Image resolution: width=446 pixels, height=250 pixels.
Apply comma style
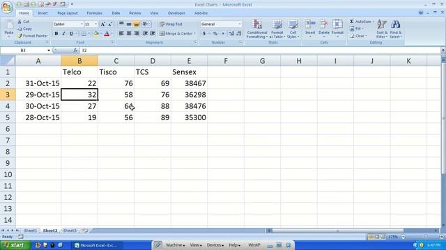pos(223,34)
